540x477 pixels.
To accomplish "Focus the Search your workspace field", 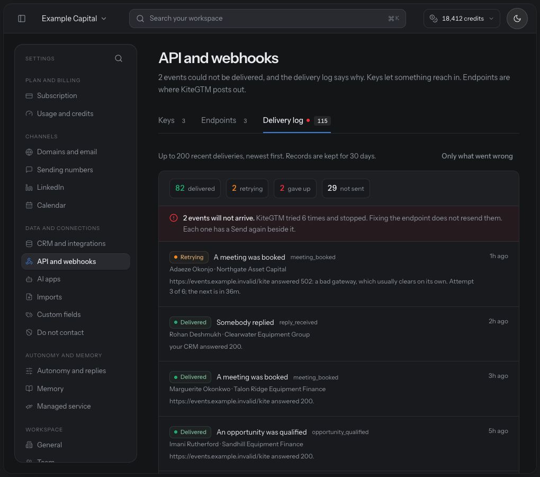I will (267, 19).
